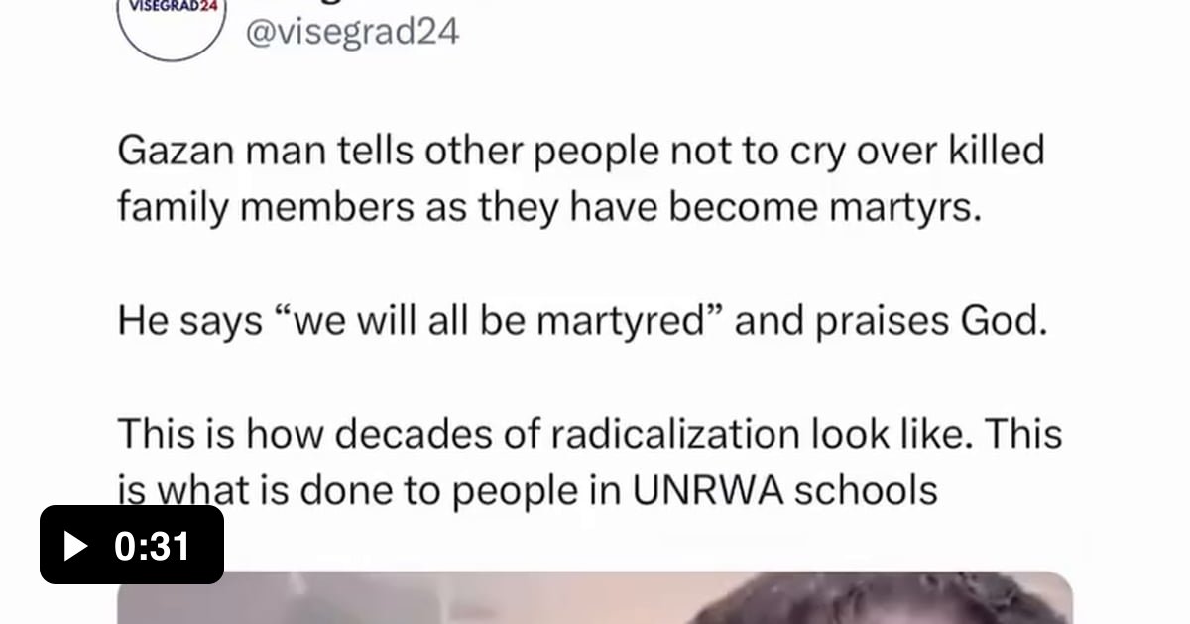Click the black play badge background
Screen dimensions: 1190x624
pos(132,545)
